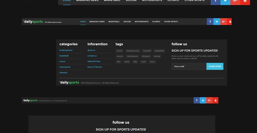Screen dimensions: 257x133
Task: Click dailysports logo in the slim footer bar
Action: point(30,100)
